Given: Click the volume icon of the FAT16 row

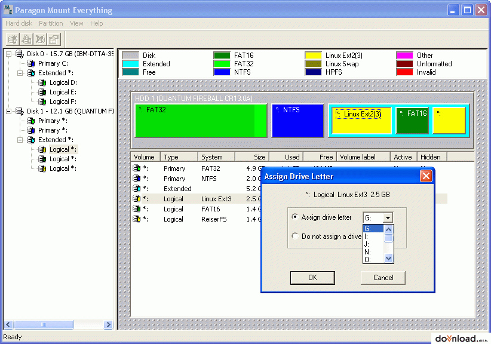Looking at the screenshot, I should point(137,209).
